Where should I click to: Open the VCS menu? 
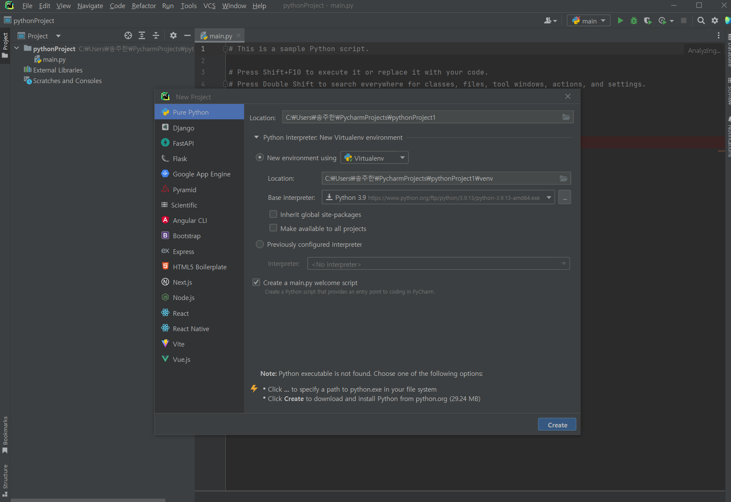(210, 6)
